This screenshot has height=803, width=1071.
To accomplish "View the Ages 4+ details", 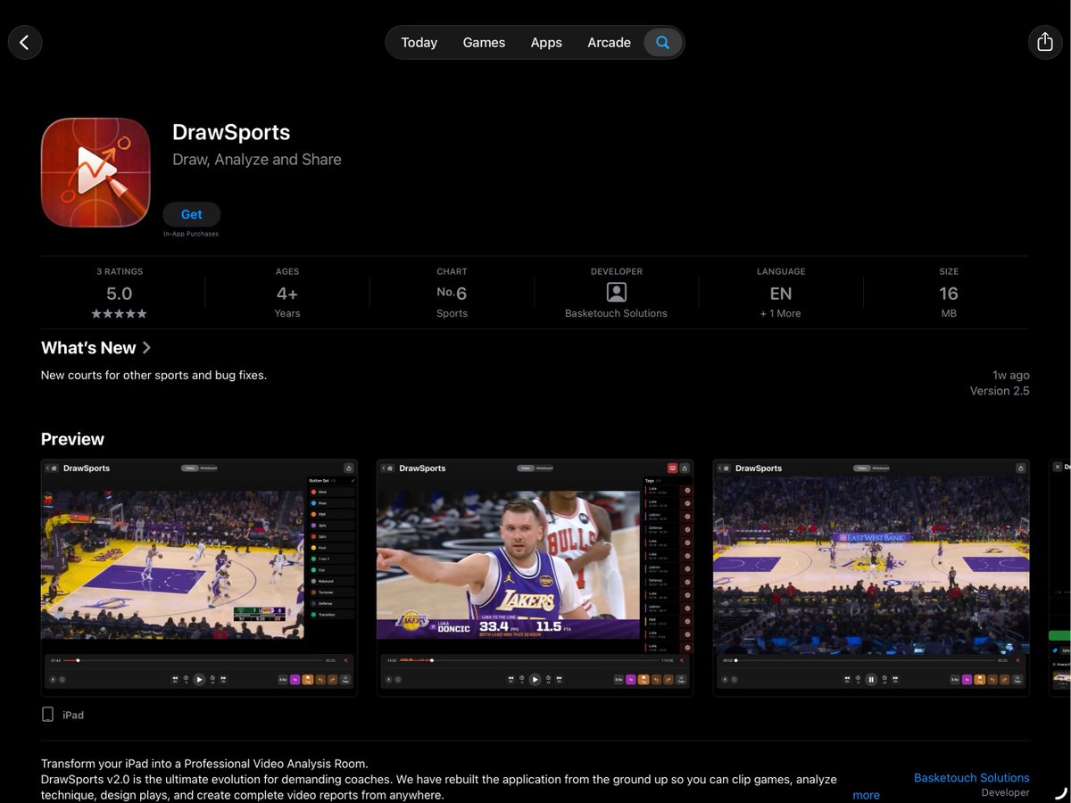I will [x=287, y=293].
